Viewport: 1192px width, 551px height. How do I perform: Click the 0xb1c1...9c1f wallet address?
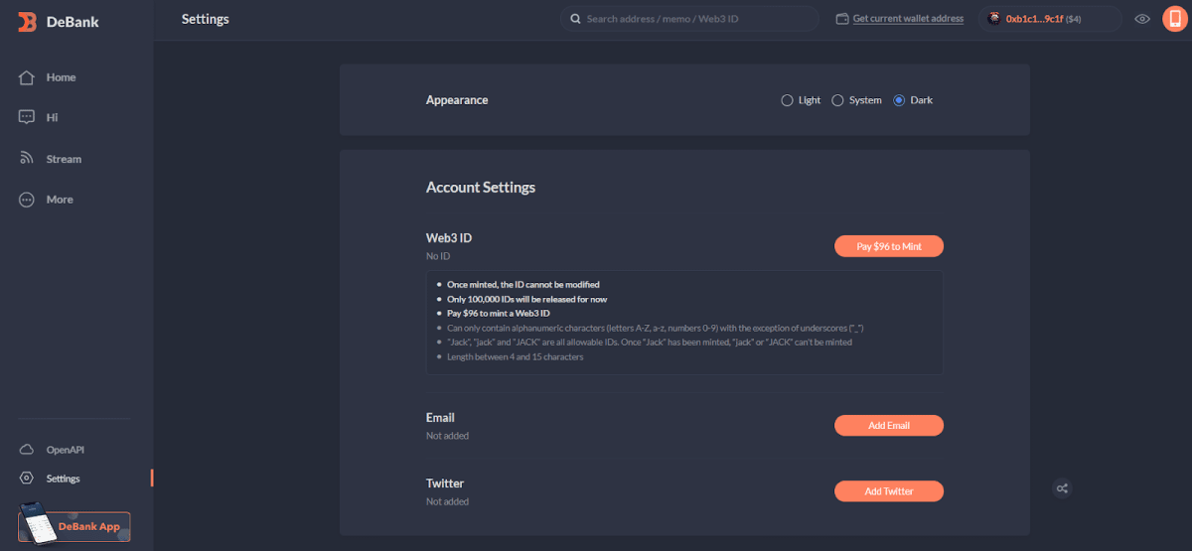pyautogui.click(x=1034, y=19)
